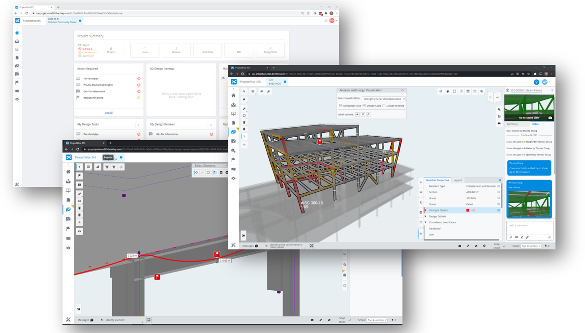Image resolution: width=585 pixels, height=333 pixels.
Task: Open Home icon in the bridge model window sidebar
Action: click(x=68, y=172)
